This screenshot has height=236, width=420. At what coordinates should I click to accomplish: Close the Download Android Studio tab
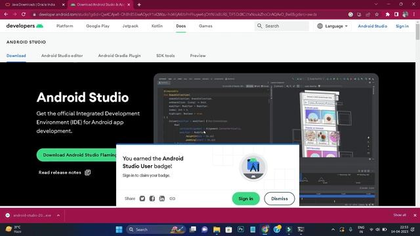(x=129, y=5)
